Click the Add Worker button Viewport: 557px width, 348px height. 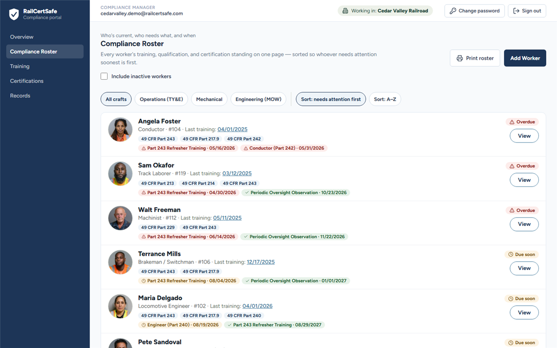point(525,58)
